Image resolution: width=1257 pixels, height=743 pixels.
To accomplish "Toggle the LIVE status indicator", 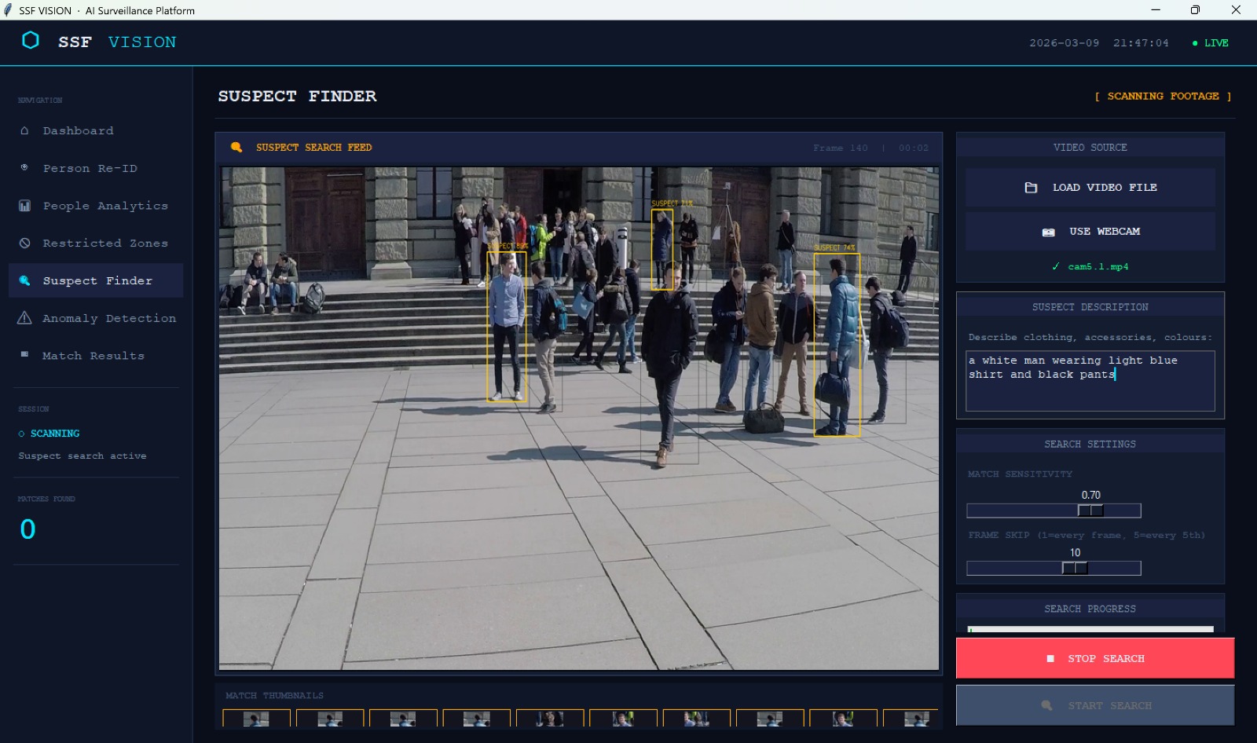I will point(1209,43).
